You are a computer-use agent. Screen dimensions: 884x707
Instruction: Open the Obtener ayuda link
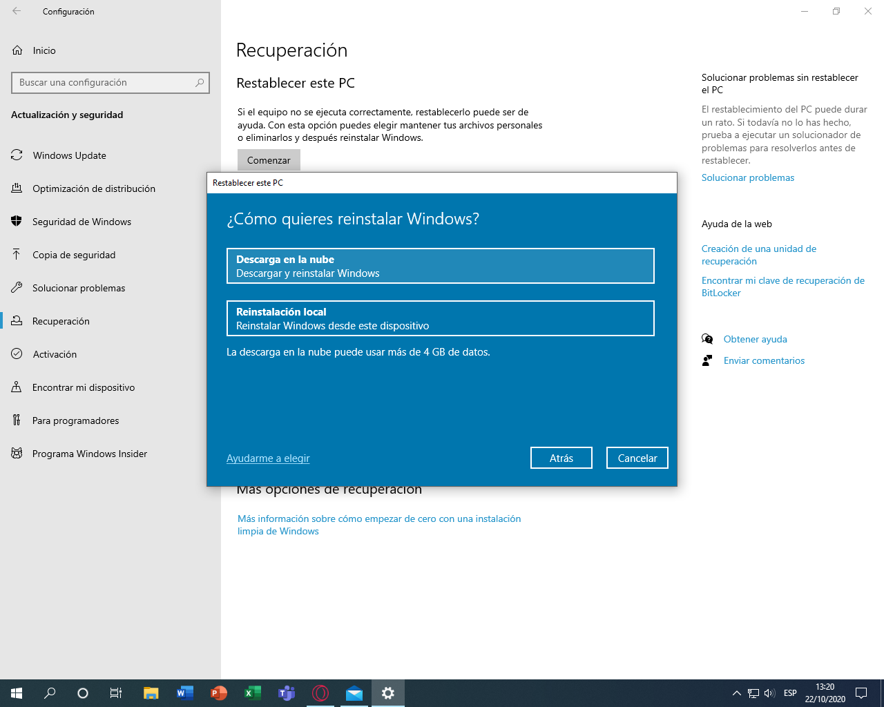tap(756, 339)
